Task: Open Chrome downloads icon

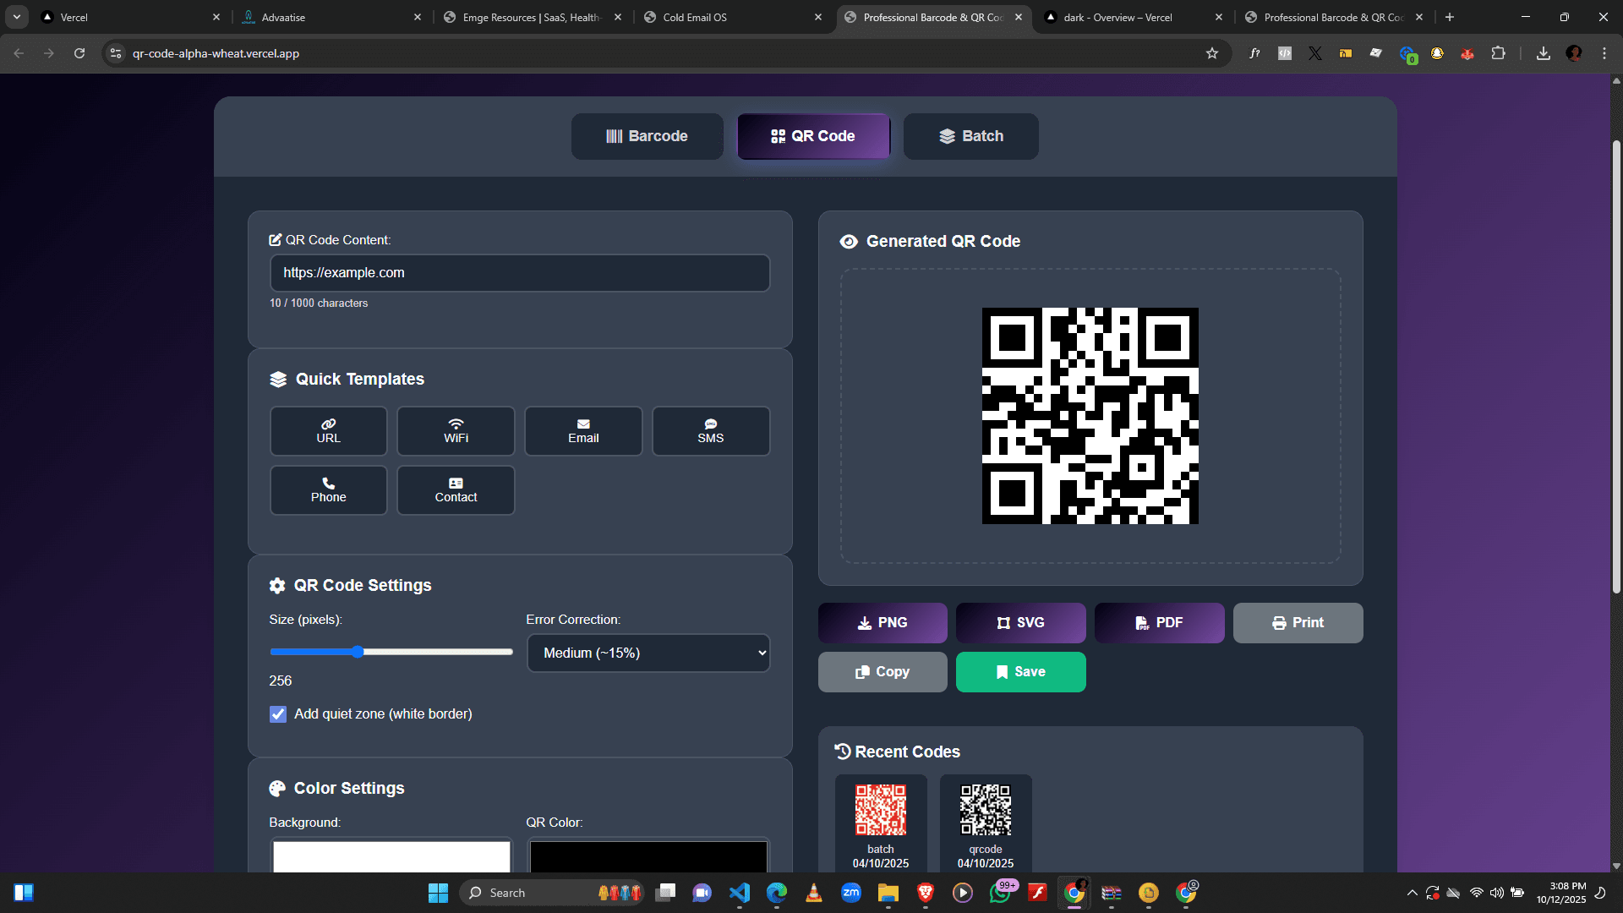Action: tap(1544, 53)
